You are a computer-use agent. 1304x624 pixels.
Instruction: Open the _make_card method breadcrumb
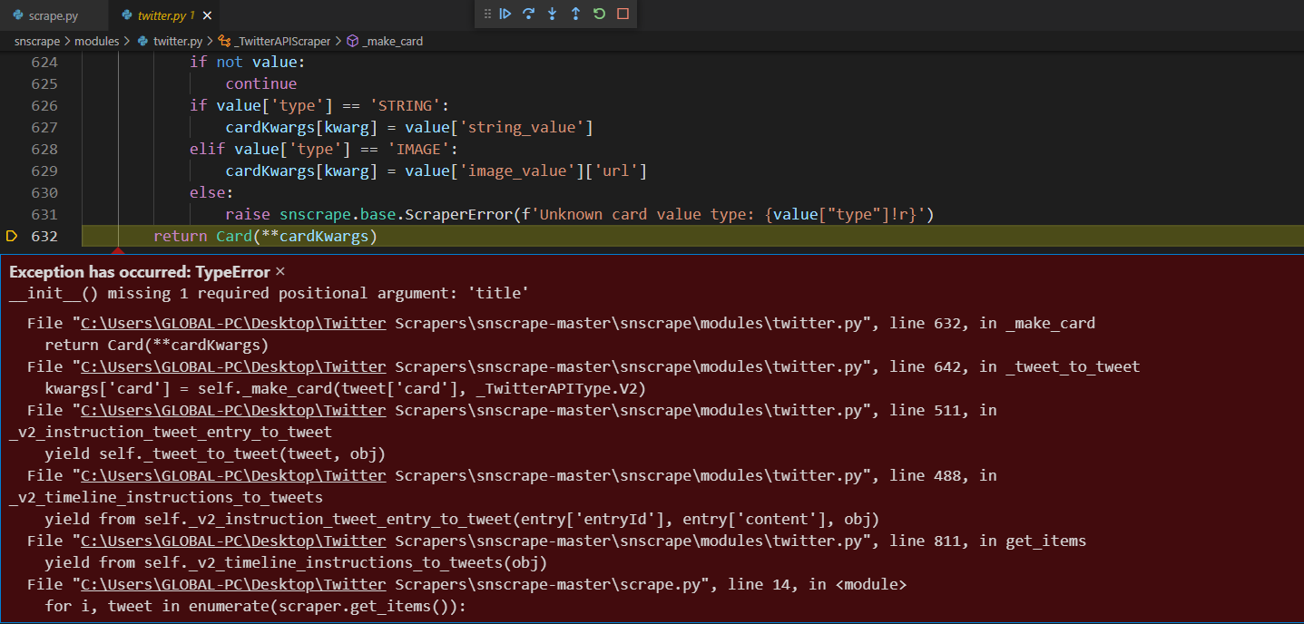click(x=385, y=41)
